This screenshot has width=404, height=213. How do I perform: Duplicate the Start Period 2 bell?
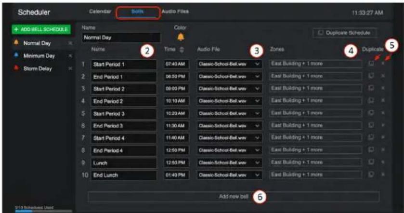[x=371, y=88]
